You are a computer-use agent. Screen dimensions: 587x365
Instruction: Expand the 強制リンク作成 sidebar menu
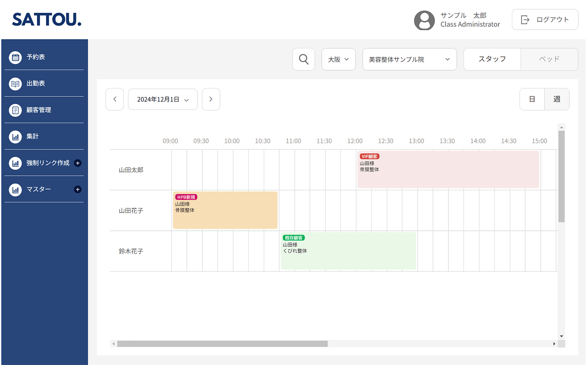coord(78,163)
